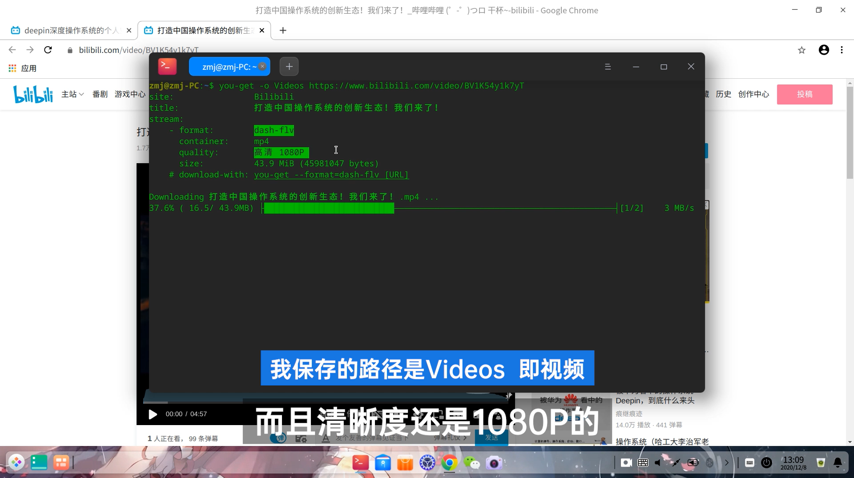The height and width of the screenshot is (478, 854).
Task: Open Control Center gear icon in dock
Action: click(427, 463)
